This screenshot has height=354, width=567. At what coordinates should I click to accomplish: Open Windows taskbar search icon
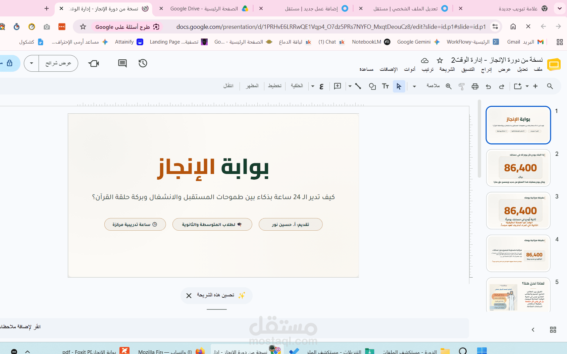coord(463,351)
